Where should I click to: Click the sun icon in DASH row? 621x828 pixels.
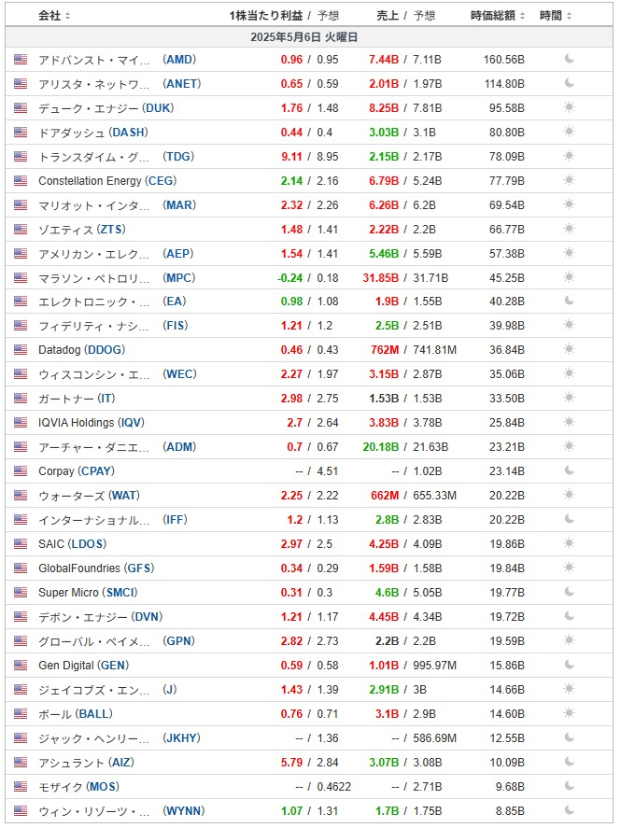(x=570, y=132)
